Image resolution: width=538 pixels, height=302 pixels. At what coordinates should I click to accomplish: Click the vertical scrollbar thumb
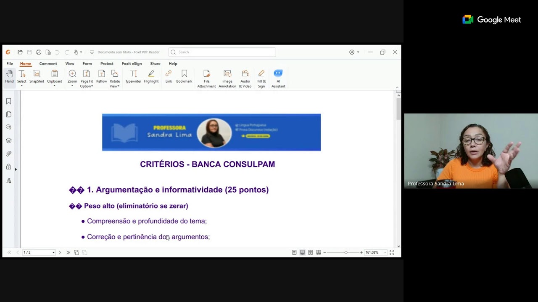pyautogui.click(x=398, y=109)
